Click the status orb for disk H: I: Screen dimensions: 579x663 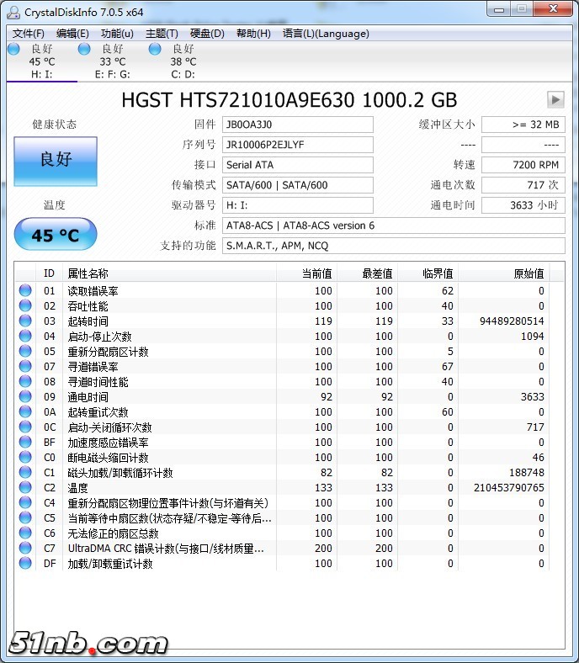[x=13, y=49]
